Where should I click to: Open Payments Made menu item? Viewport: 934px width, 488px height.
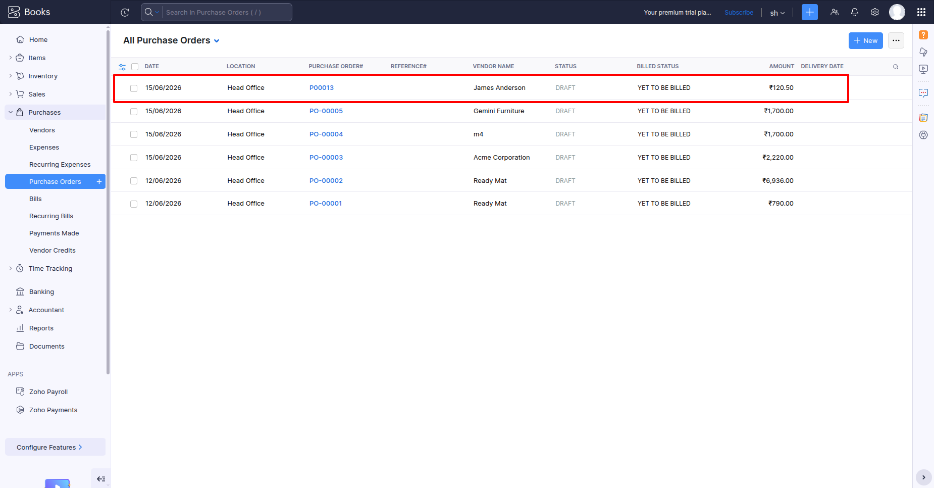[x=54, y=233]
